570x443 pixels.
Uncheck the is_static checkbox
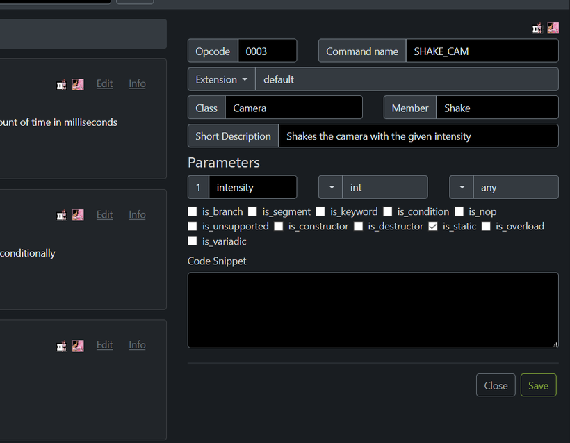[432, 226]
